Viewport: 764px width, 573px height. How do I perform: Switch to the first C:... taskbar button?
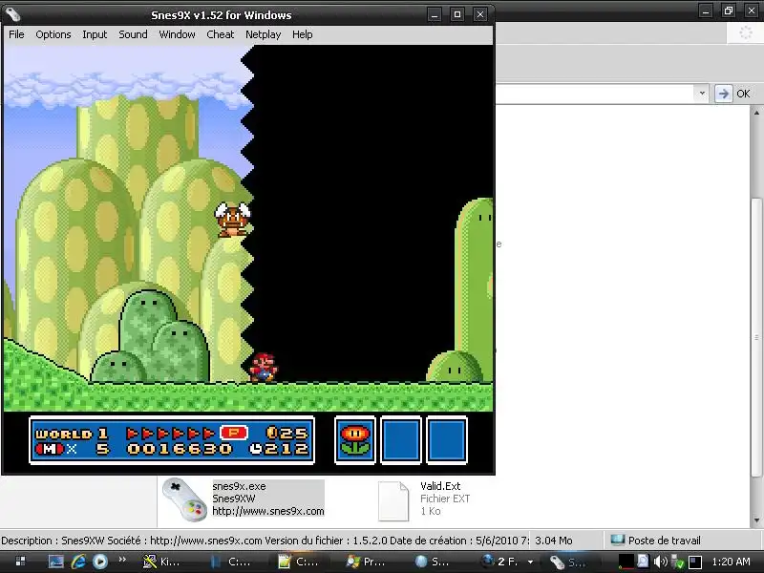click(x=231, y=562)
